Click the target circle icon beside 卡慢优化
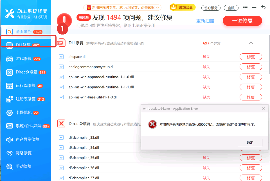270x181 pixels. click(x=10, y=113)
